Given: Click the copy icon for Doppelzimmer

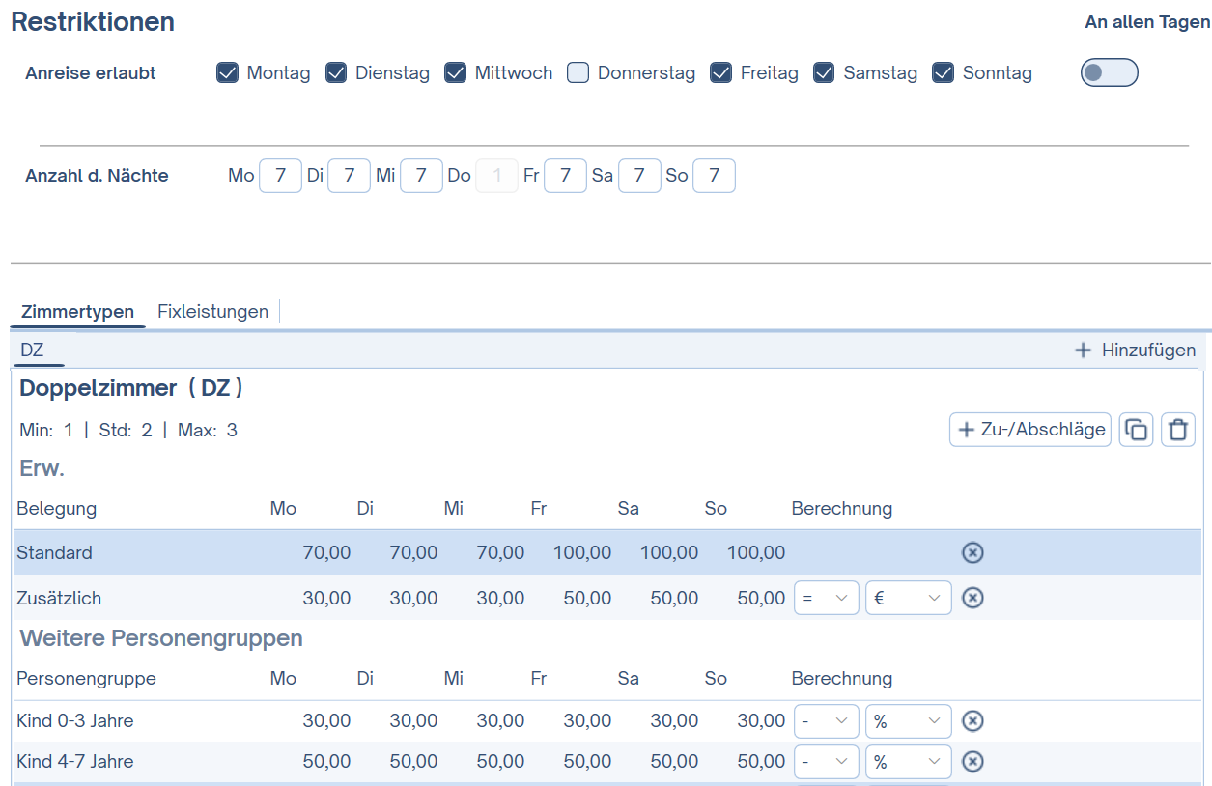Looking at the screenshot, I should point(1136,430).
